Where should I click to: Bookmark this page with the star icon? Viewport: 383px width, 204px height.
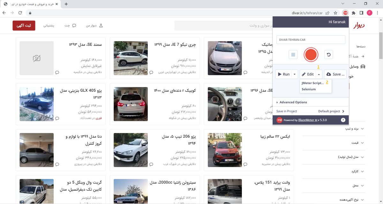[x=335, y=13]
